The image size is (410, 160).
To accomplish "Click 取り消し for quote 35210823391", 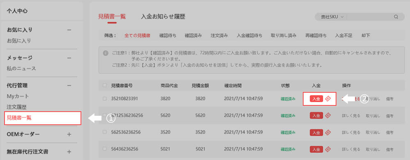I will pos(373,98).
